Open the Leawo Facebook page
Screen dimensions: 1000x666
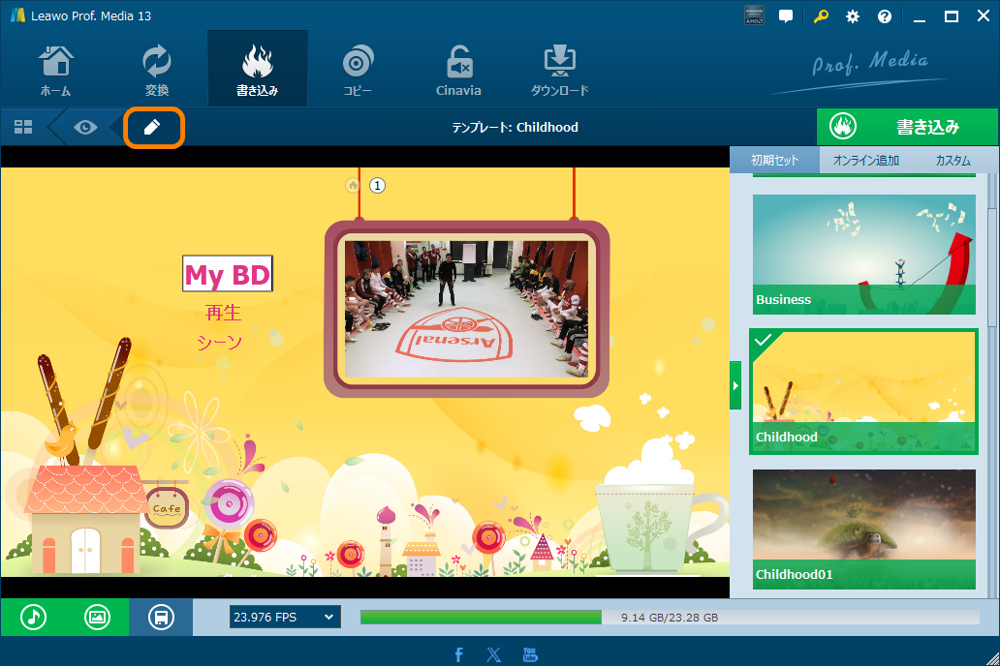tap(458, 654)
